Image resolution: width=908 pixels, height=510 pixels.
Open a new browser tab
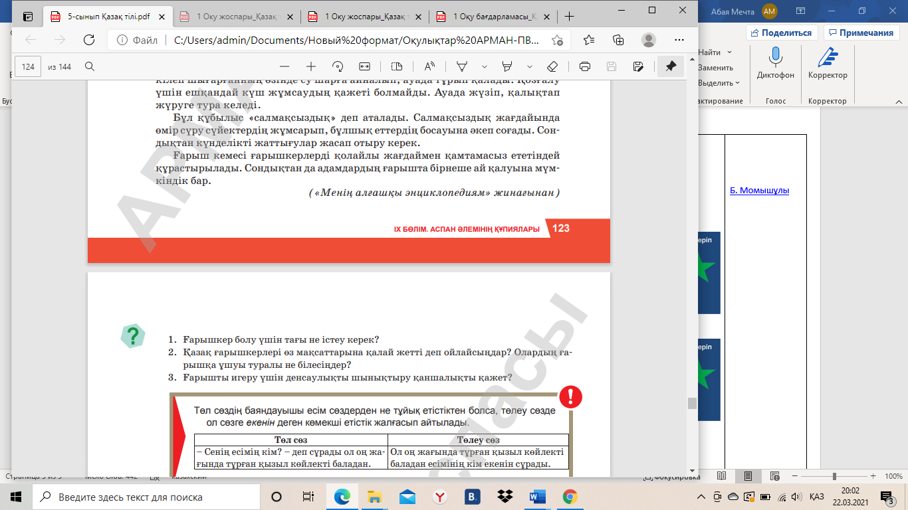pos(569,17)
